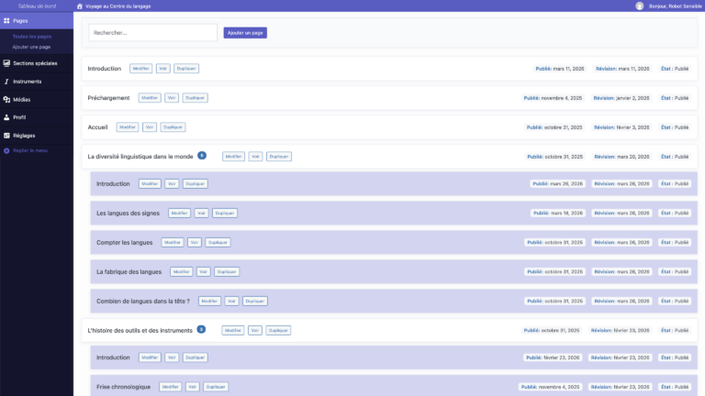Viewport: 705px width, 396px height.
Task: Go to Tableau de bord
Action: (x=36, y=5)
